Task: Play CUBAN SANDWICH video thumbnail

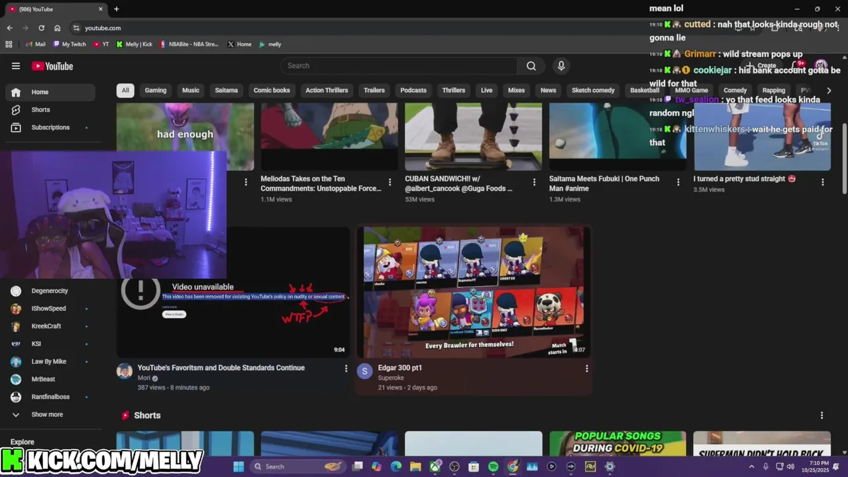Action: click(x=473, y=136)
